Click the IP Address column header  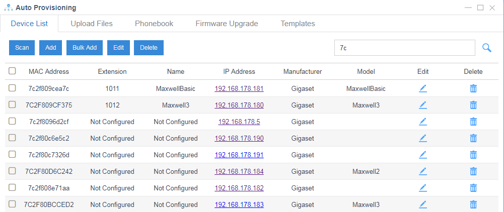pos(239,71)
